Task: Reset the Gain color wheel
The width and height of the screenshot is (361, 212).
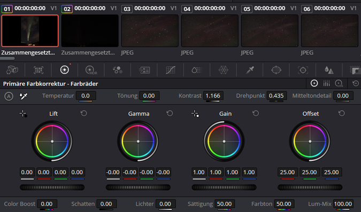Action: coord(256,113)
